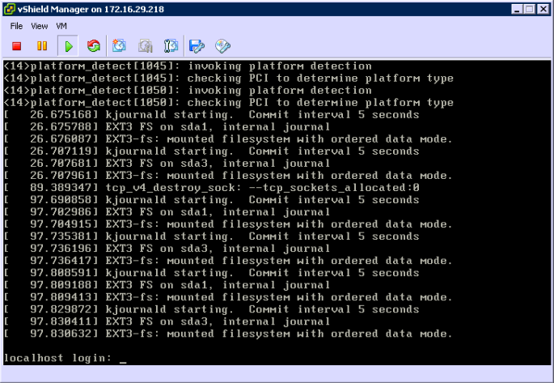Take a snapshot of the virtual machine
This screenshot has height=383, width=554.
coord(120,46)
